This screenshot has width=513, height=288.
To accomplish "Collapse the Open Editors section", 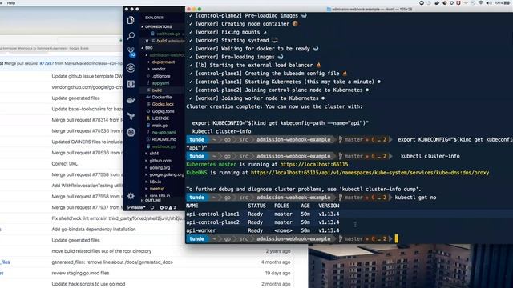I will pyautogui.click(x=158, y=26).
